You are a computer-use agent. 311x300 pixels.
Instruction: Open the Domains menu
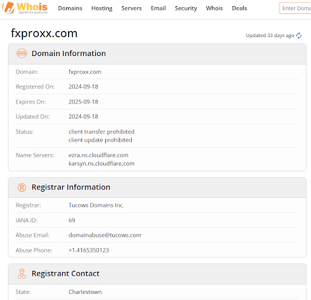[x=70, y=9]
